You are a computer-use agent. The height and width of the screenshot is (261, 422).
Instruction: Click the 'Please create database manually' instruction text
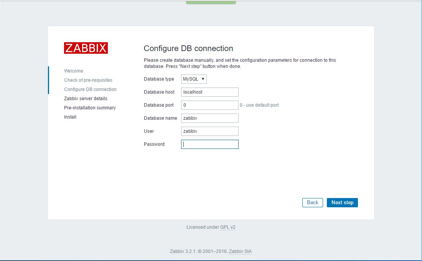point(240,63)
